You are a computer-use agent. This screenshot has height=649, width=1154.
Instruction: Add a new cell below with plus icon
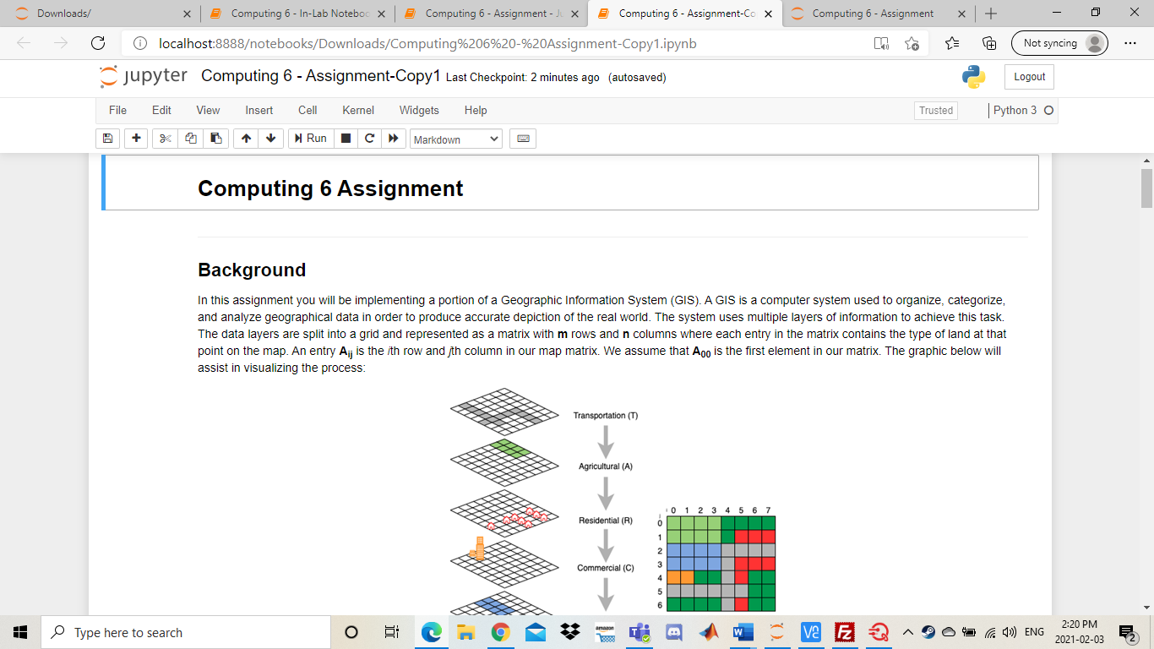tap(136, 139)
